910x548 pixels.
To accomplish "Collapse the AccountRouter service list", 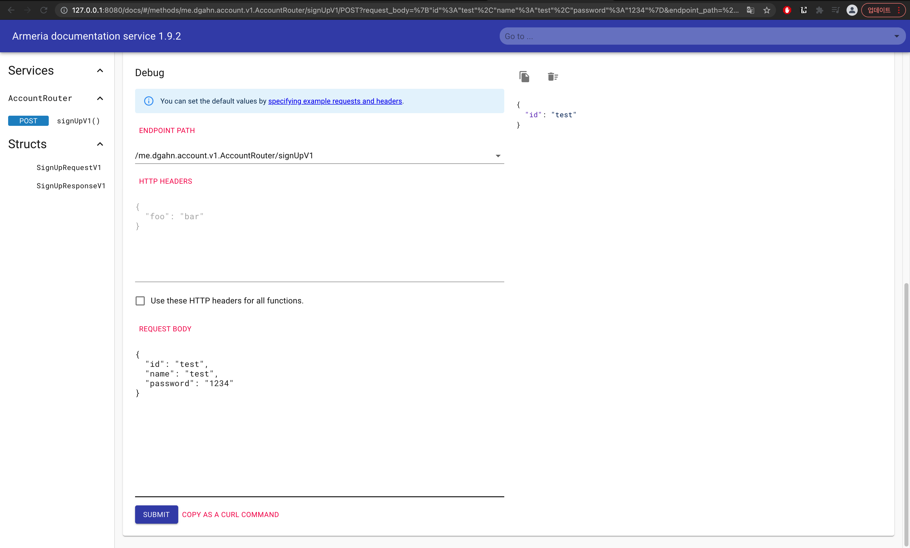I will [x=100, y=98].
